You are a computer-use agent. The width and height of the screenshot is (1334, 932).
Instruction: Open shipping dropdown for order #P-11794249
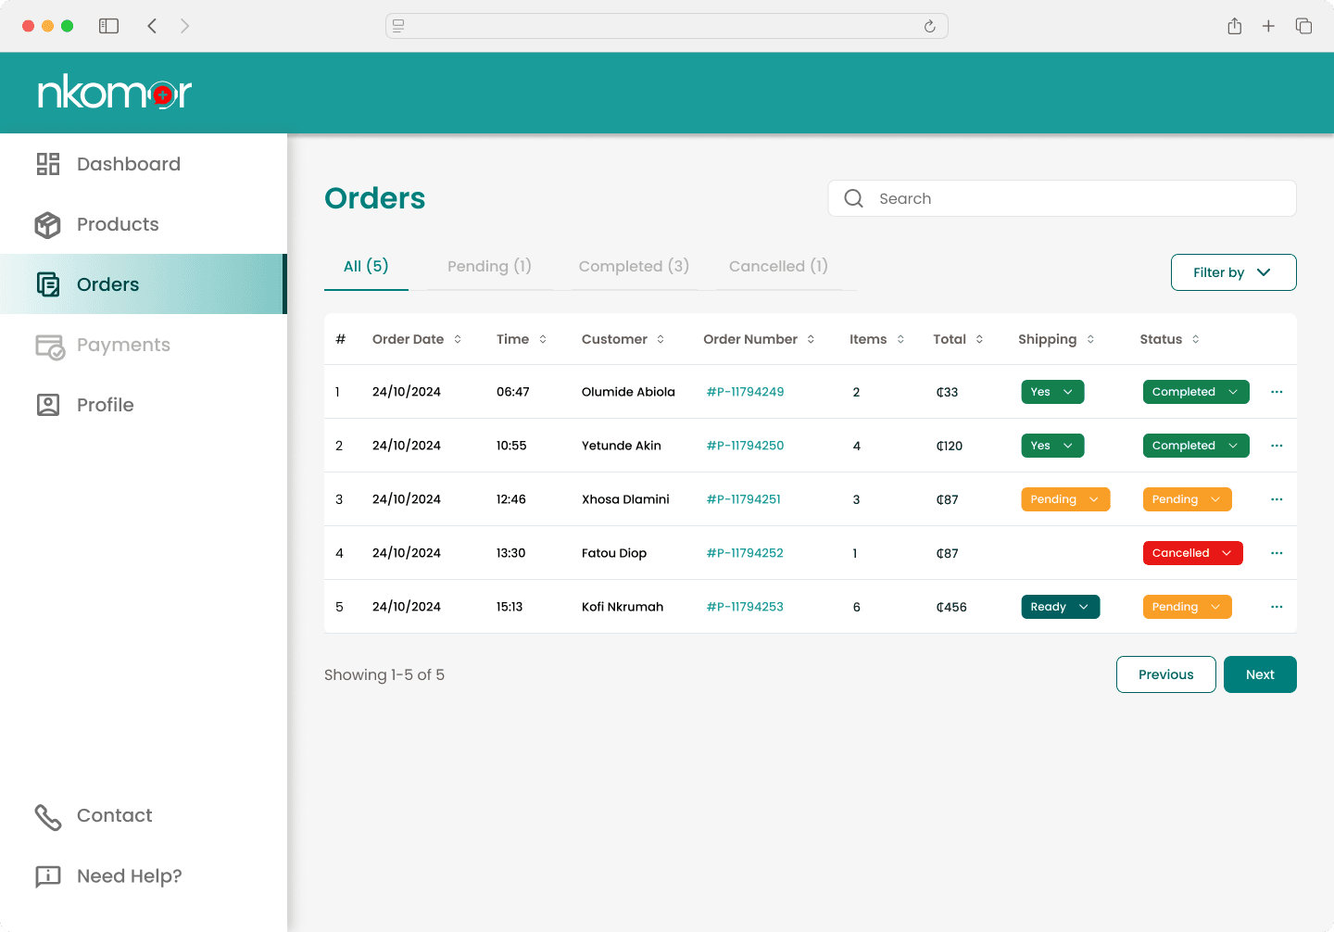pyautogui.click(x=1052, y=392)
